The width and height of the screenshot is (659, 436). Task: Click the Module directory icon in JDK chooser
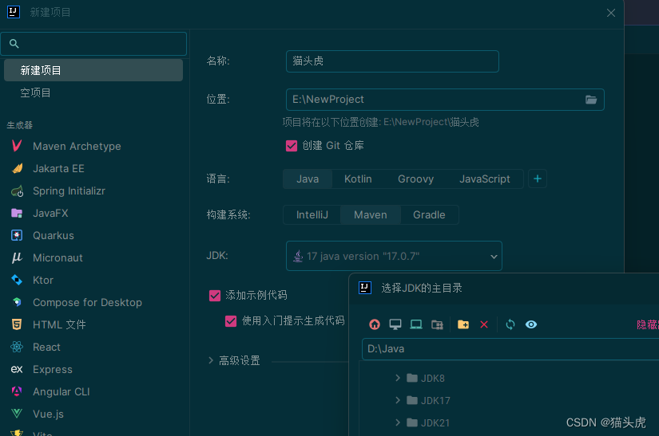pyautogui.click(x=437, y=324)
